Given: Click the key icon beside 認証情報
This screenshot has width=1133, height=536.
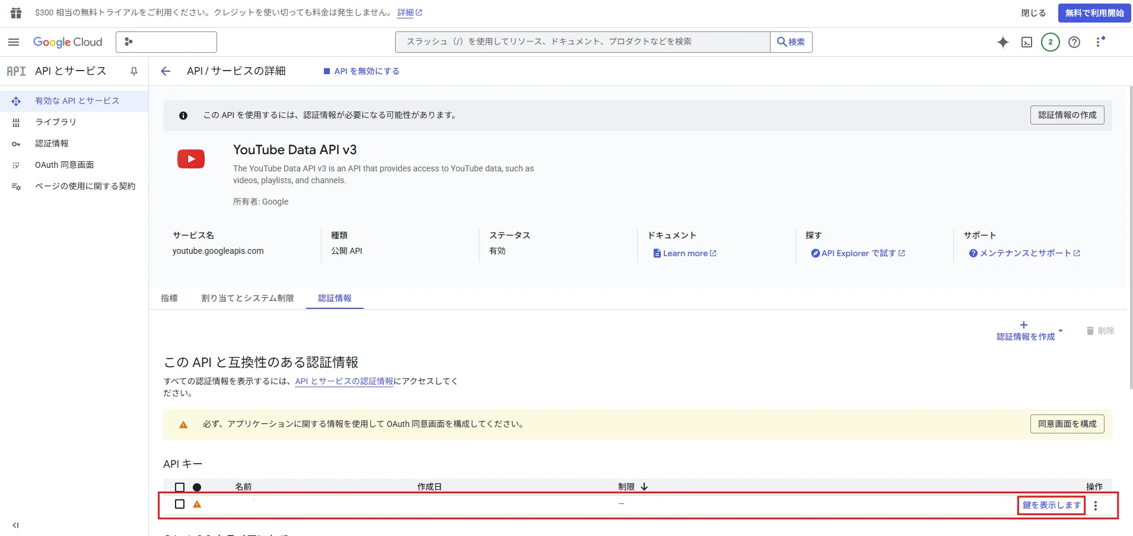Looking at the screenshot, I should point(16,143).
